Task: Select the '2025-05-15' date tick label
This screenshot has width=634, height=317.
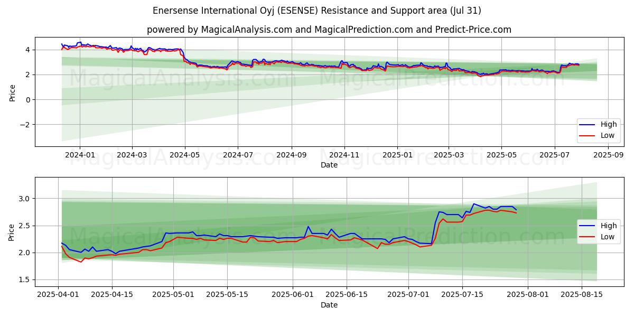Action: 227,295
